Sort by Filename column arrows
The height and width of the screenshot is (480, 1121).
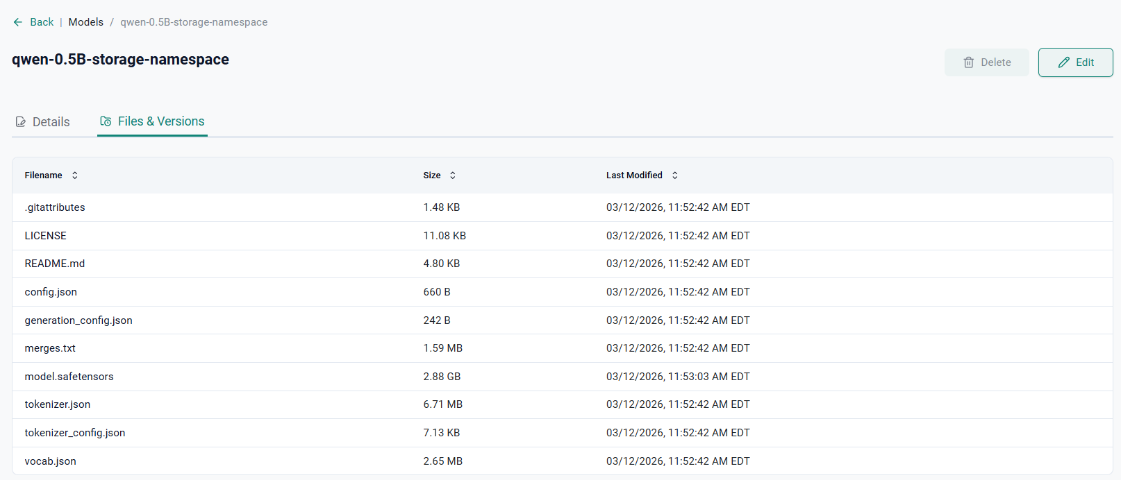point(75,175)
